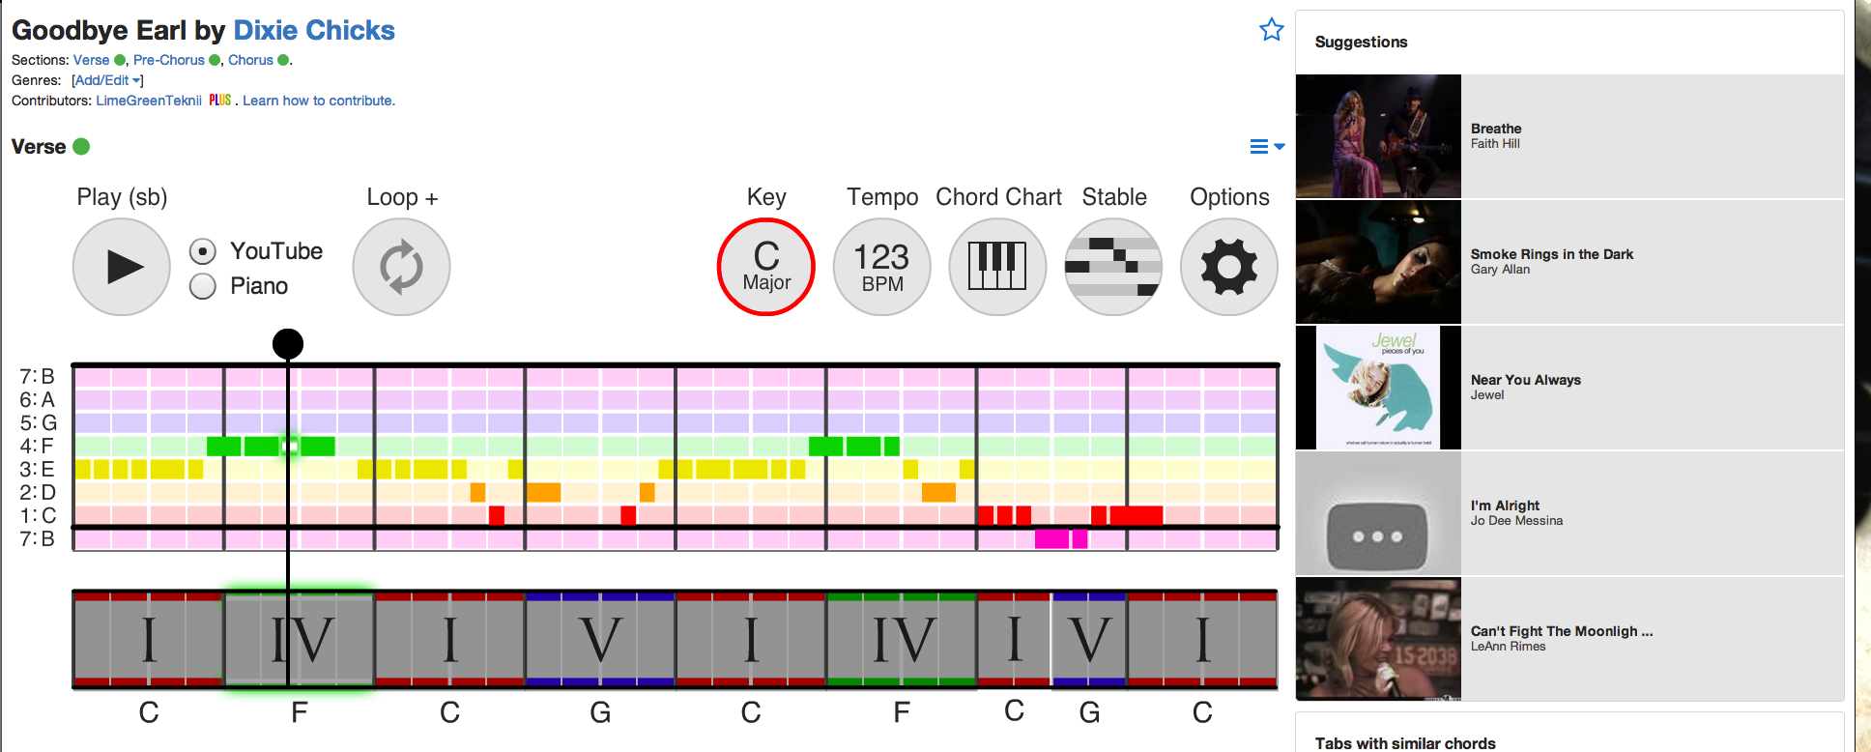This screenshot has height=752, width=1871.
Task: Click the 'Tabs with similar chords' heading
Action: 1405,743
